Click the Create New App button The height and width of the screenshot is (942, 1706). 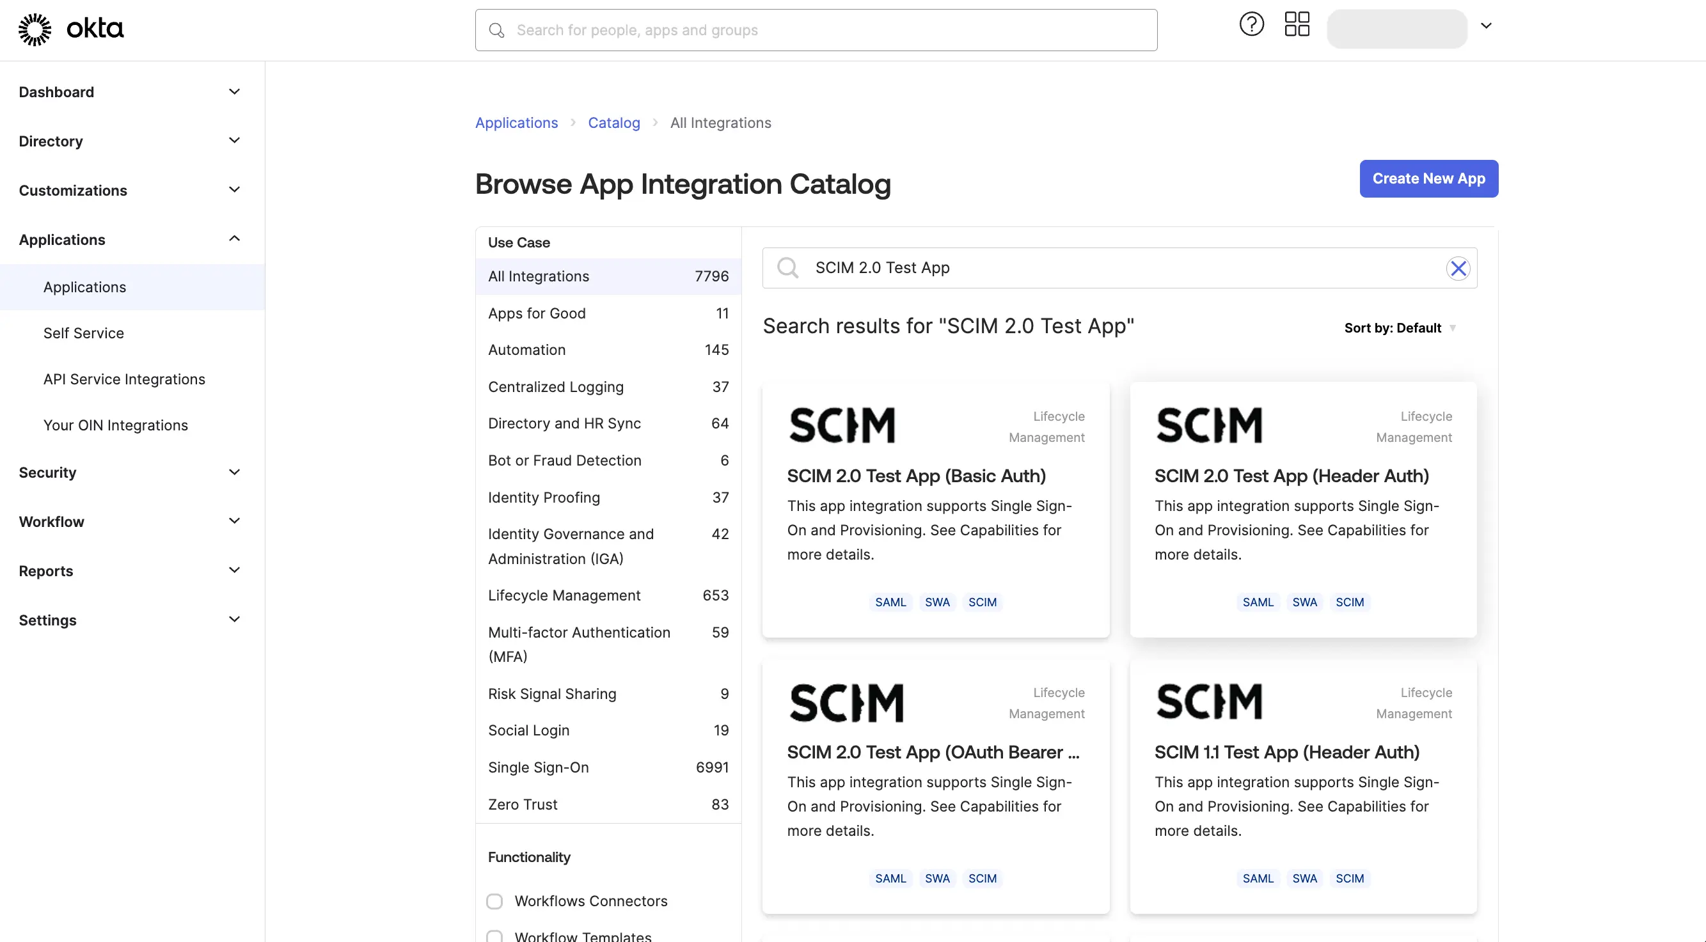coord(1428,178)
